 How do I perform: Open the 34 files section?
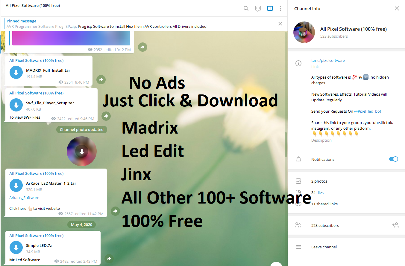tap(317, 192)
